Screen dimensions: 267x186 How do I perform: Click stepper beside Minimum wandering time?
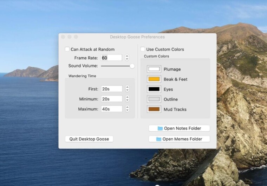coord(127,99)
